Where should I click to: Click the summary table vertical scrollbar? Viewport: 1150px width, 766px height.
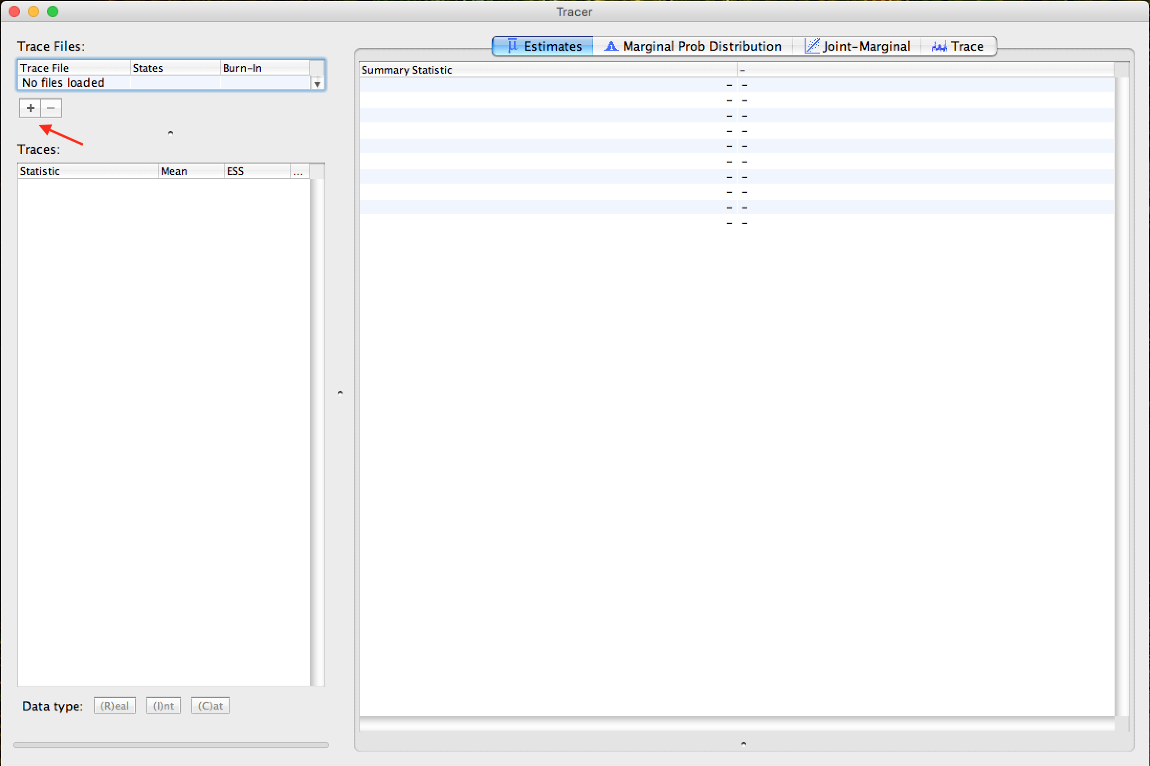coord(1122,397)
